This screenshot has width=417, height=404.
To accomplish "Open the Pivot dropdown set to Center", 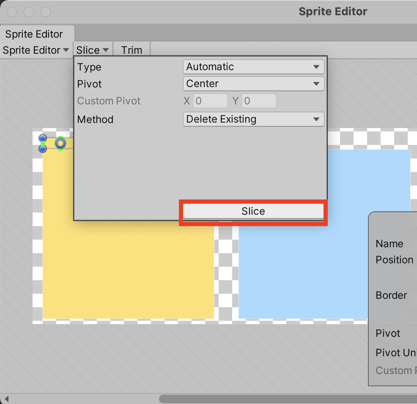I will (253, 84).
